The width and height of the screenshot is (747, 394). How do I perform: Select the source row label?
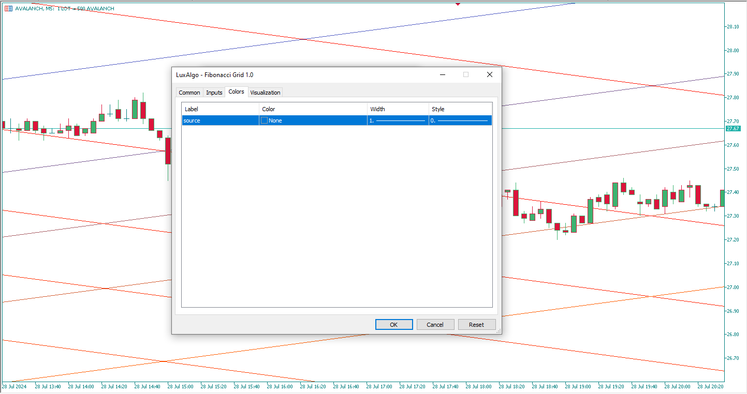click(x=192, y=120)
